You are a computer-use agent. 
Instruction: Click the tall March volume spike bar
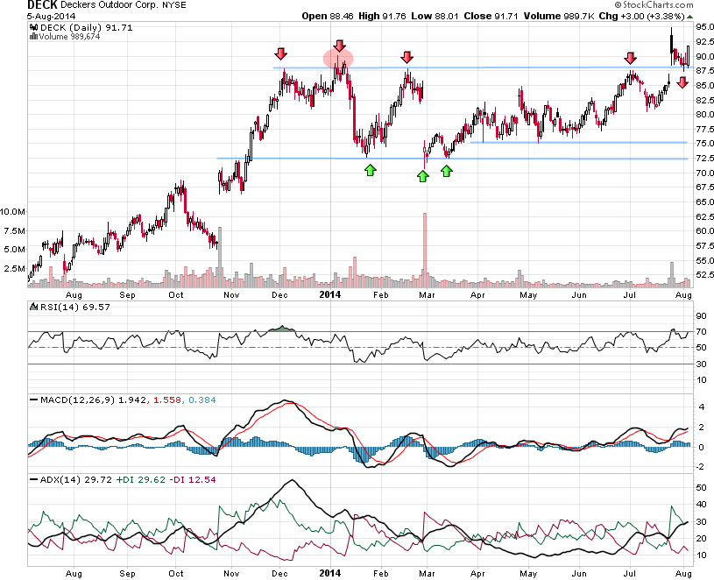(425, 250)
